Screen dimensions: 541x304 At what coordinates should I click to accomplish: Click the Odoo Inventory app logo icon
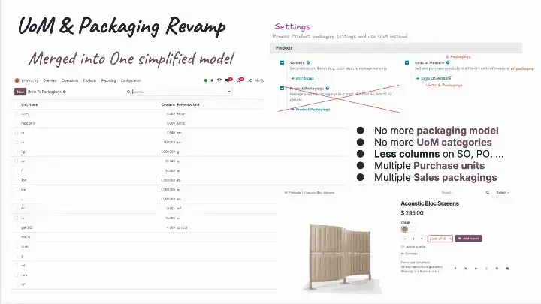click(x=17, y=80)
